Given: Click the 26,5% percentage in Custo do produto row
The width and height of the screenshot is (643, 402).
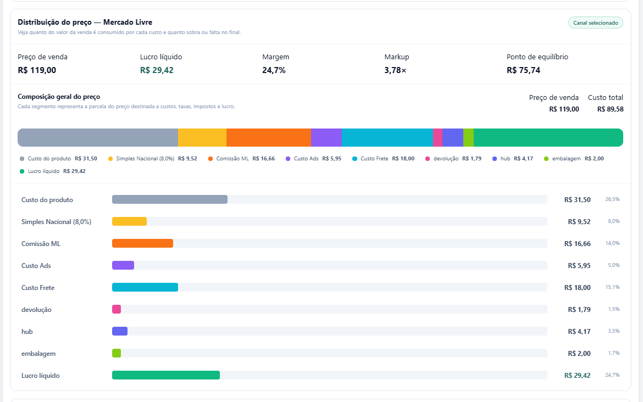Looking at the screenshot, I should click(612, 199).
